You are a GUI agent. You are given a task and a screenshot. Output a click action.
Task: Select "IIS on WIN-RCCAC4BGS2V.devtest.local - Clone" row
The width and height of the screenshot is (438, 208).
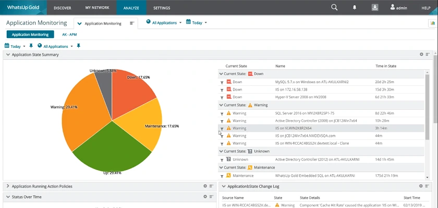pyautogui.click(x=321, y=144)
